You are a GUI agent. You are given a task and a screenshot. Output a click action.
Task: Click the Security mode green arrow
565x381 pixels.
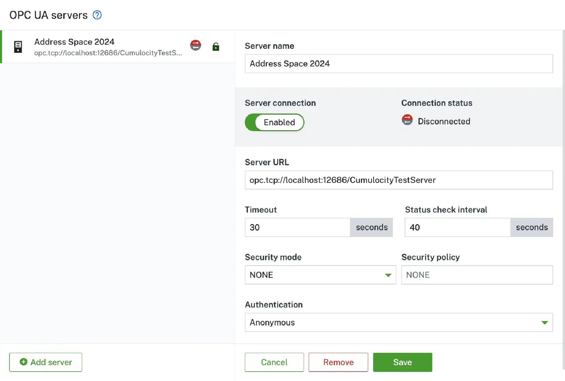388,275
